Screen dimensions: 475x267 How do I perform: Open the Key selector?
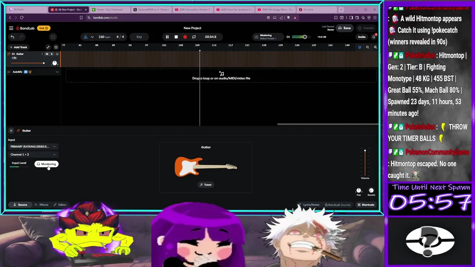tap(139, 37)
